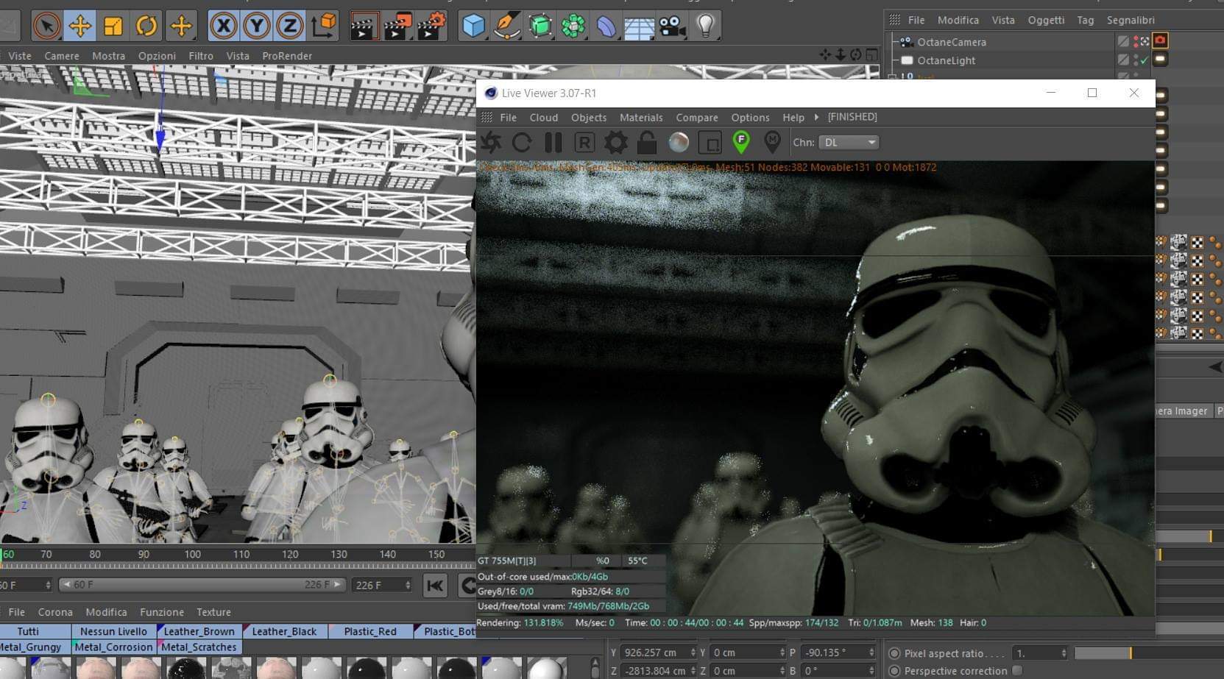Click the viewport pan navigation icon
The width and height of the screenshot is (1224, 679).
point(824,54)
